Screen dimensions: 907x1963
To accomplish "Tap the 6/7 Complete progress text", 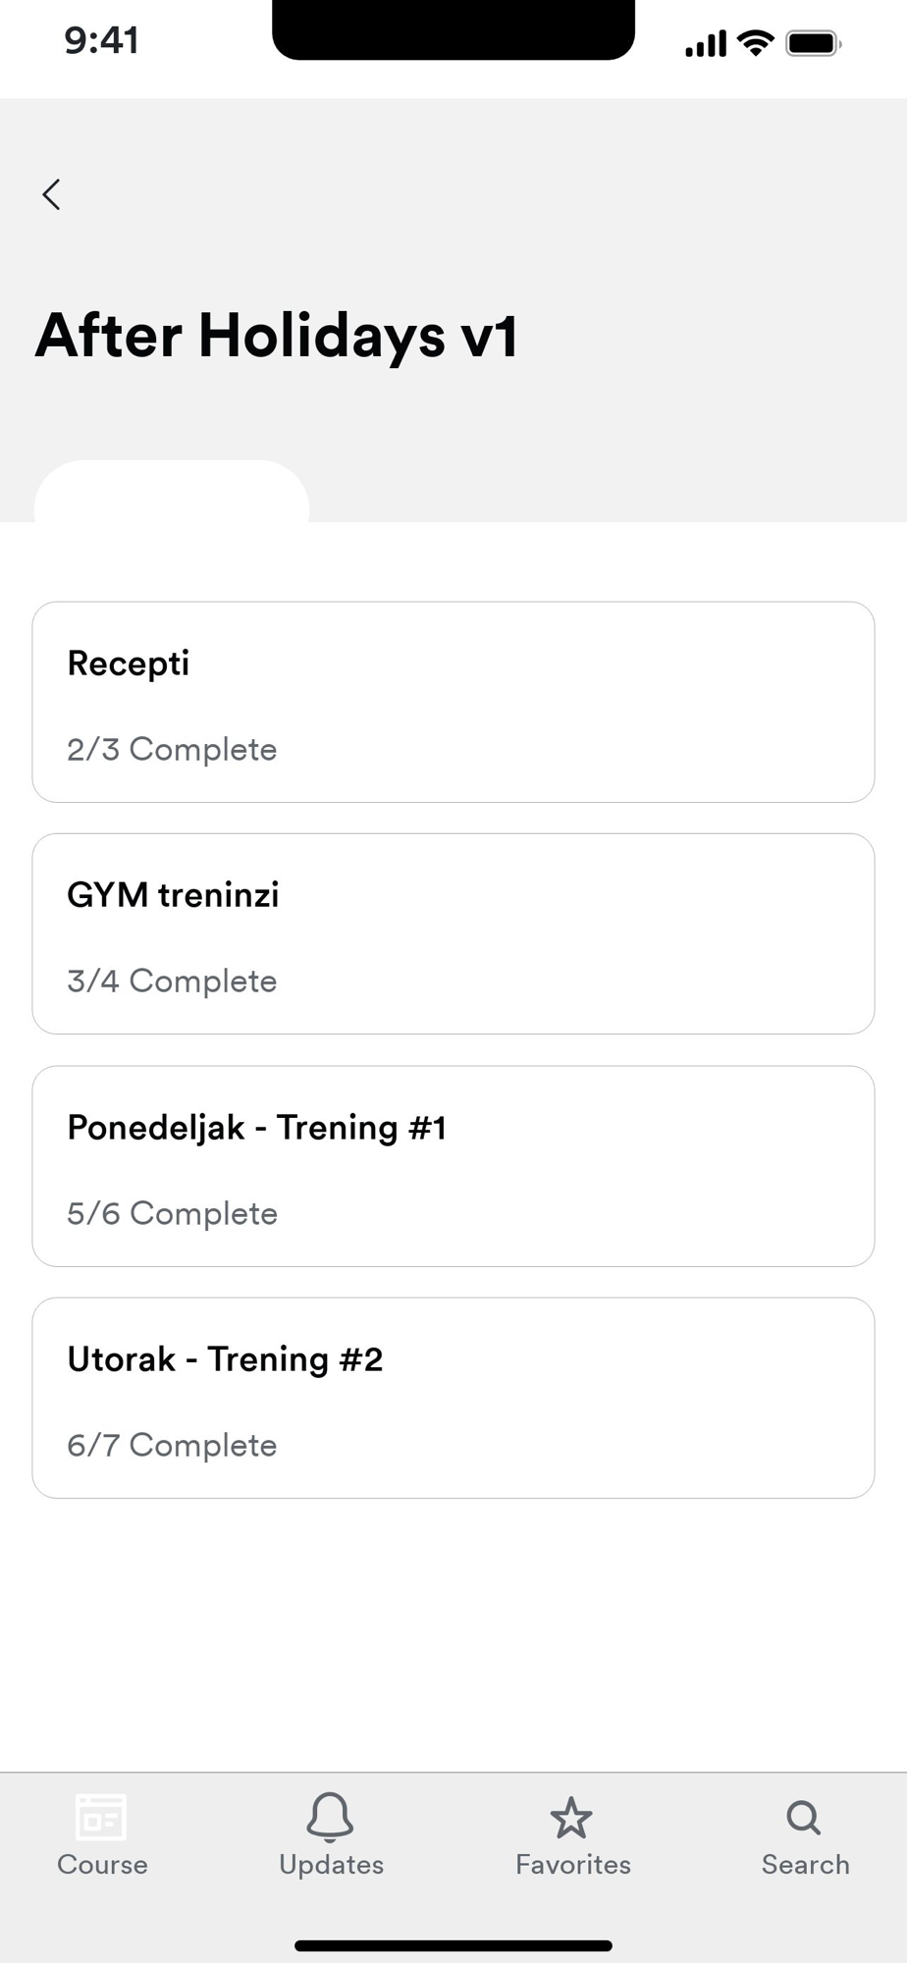I will point(172,1446).
